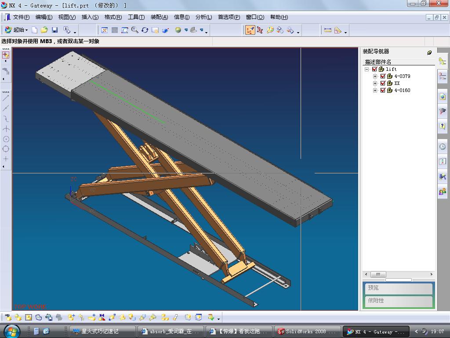Pin the Assembly Navigator panel
Screen dimensions: 450x338
(x=429, y=52)
